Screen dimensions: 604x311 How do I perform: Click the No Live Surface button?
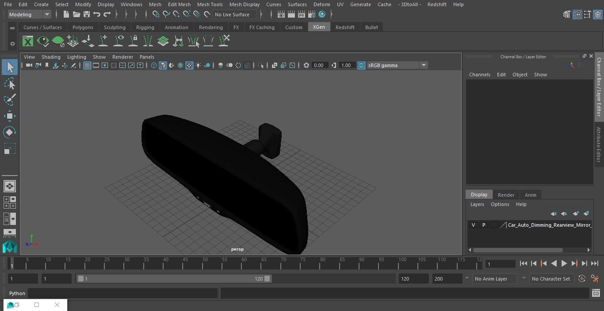pyautogui.click(x=234, y=15)
